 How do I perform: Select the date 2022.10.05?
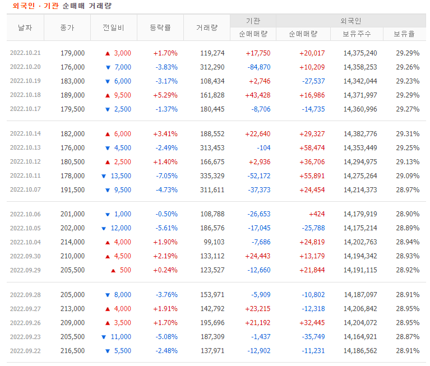[25, 228]
